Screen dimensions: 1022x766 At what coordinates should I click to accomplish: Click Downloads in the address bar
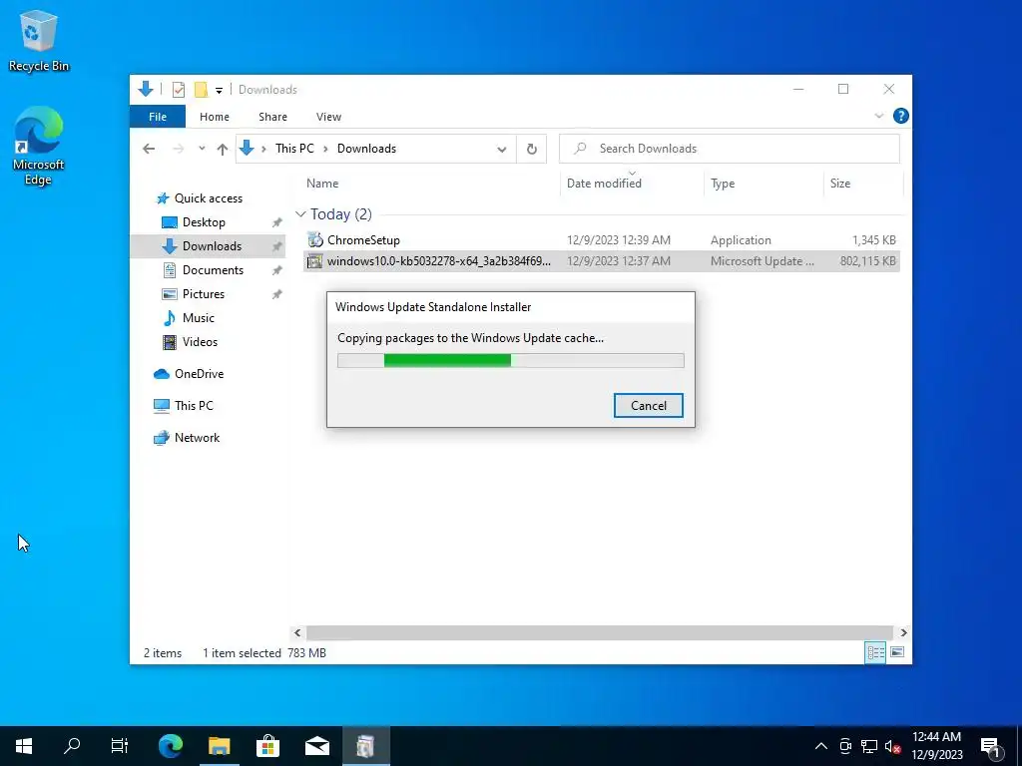[x=366, y=149]
